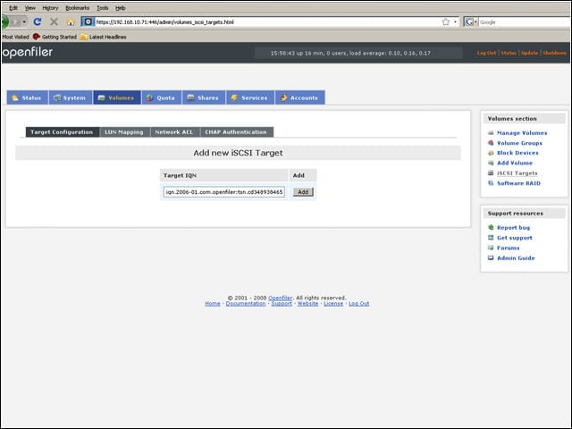Open the Services main tab

click(x=250, y=97)
